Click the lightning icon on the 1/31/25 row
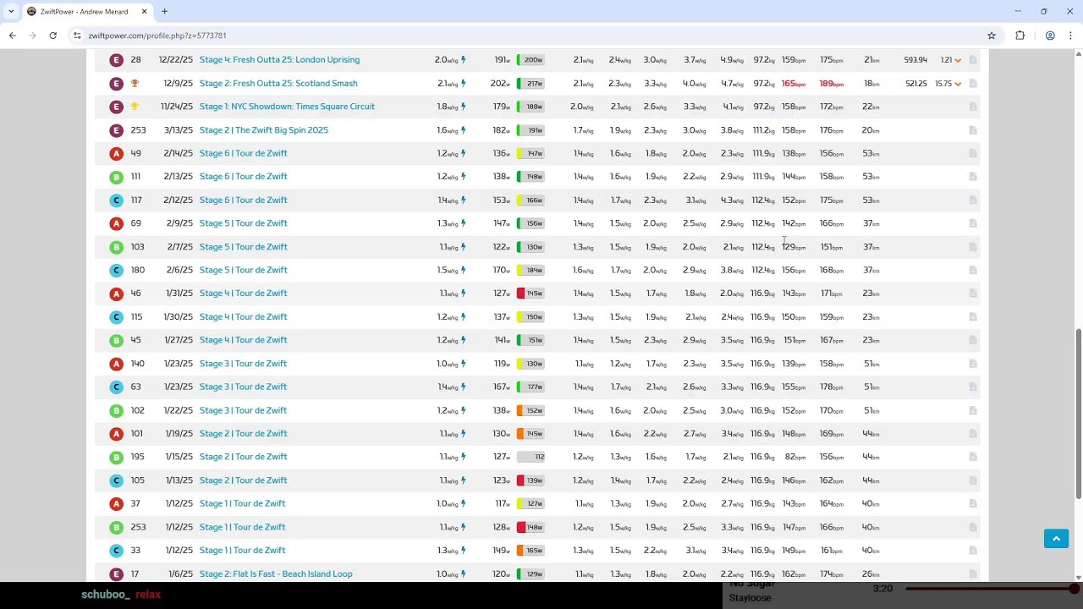The height and width of the screenshot is (609, 1083). [464, 294]
